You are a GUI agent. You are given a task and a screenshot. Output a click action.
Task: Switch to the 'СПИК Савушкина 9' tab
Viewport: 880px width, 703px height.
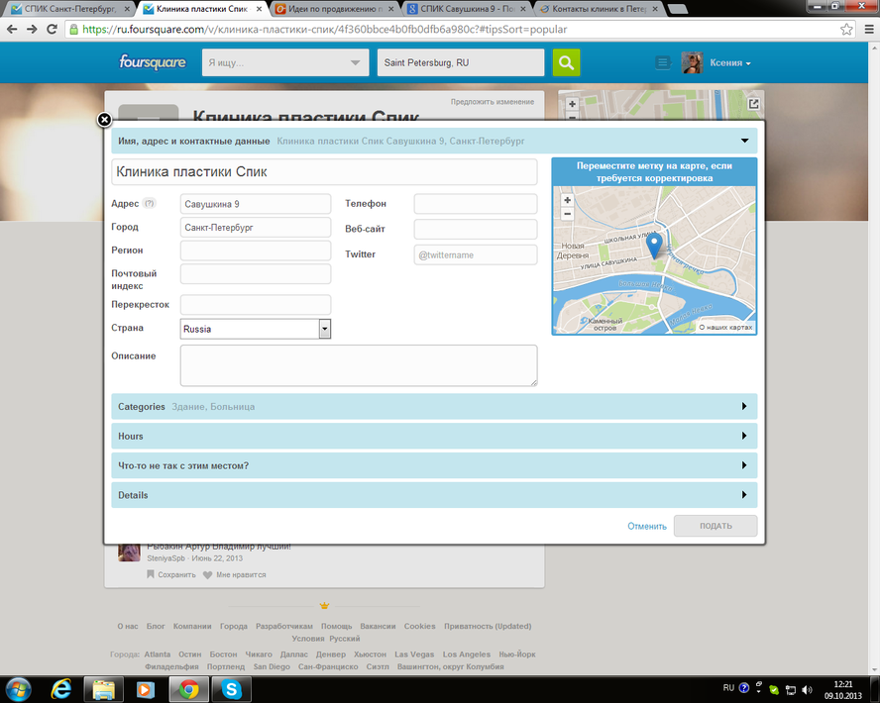(x=467, y=9)
